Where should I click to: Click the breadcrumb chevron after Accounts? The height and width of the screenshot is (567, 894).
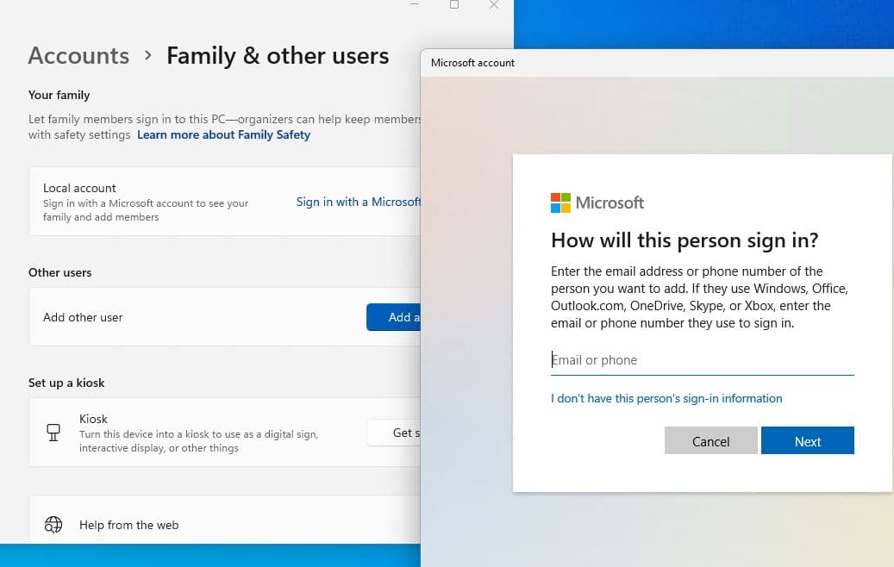click(x=148, y=55)
